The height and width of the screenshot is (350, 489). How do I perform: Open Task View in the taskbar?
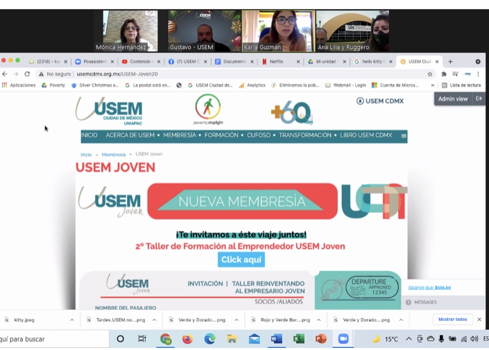[x=142, y=339]
